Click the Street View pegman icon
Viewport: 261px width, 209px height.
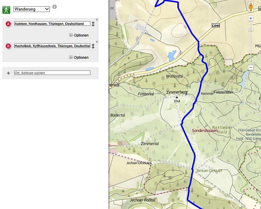point(251,7)
